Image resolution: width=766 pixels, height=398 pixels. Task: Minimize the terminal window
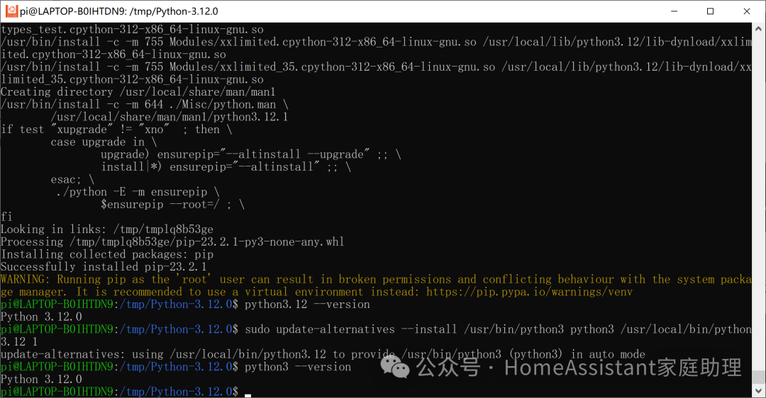point(675,11)
